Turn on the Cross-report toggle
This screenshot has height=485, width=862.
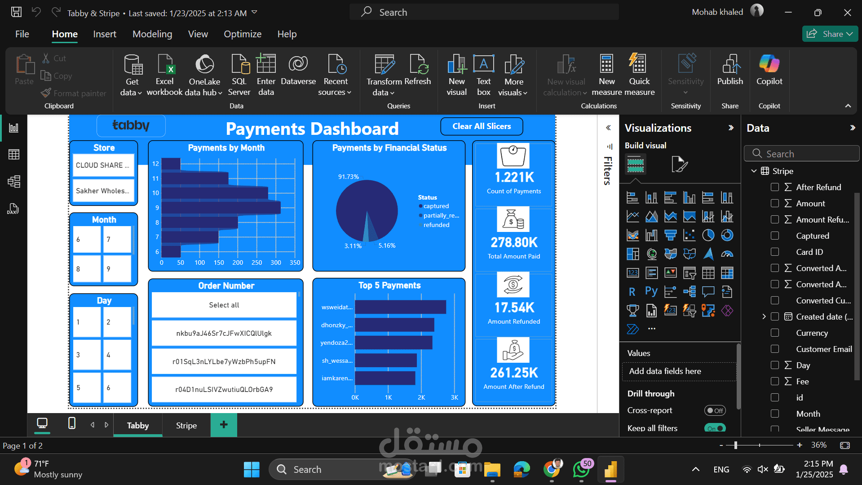point(715,410)
